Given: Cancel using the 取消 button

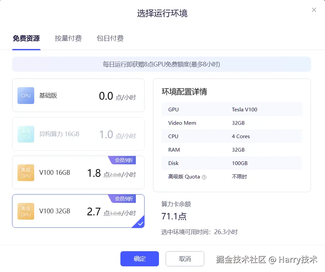Looking at the screenshot, I should (x=185, y=259).
